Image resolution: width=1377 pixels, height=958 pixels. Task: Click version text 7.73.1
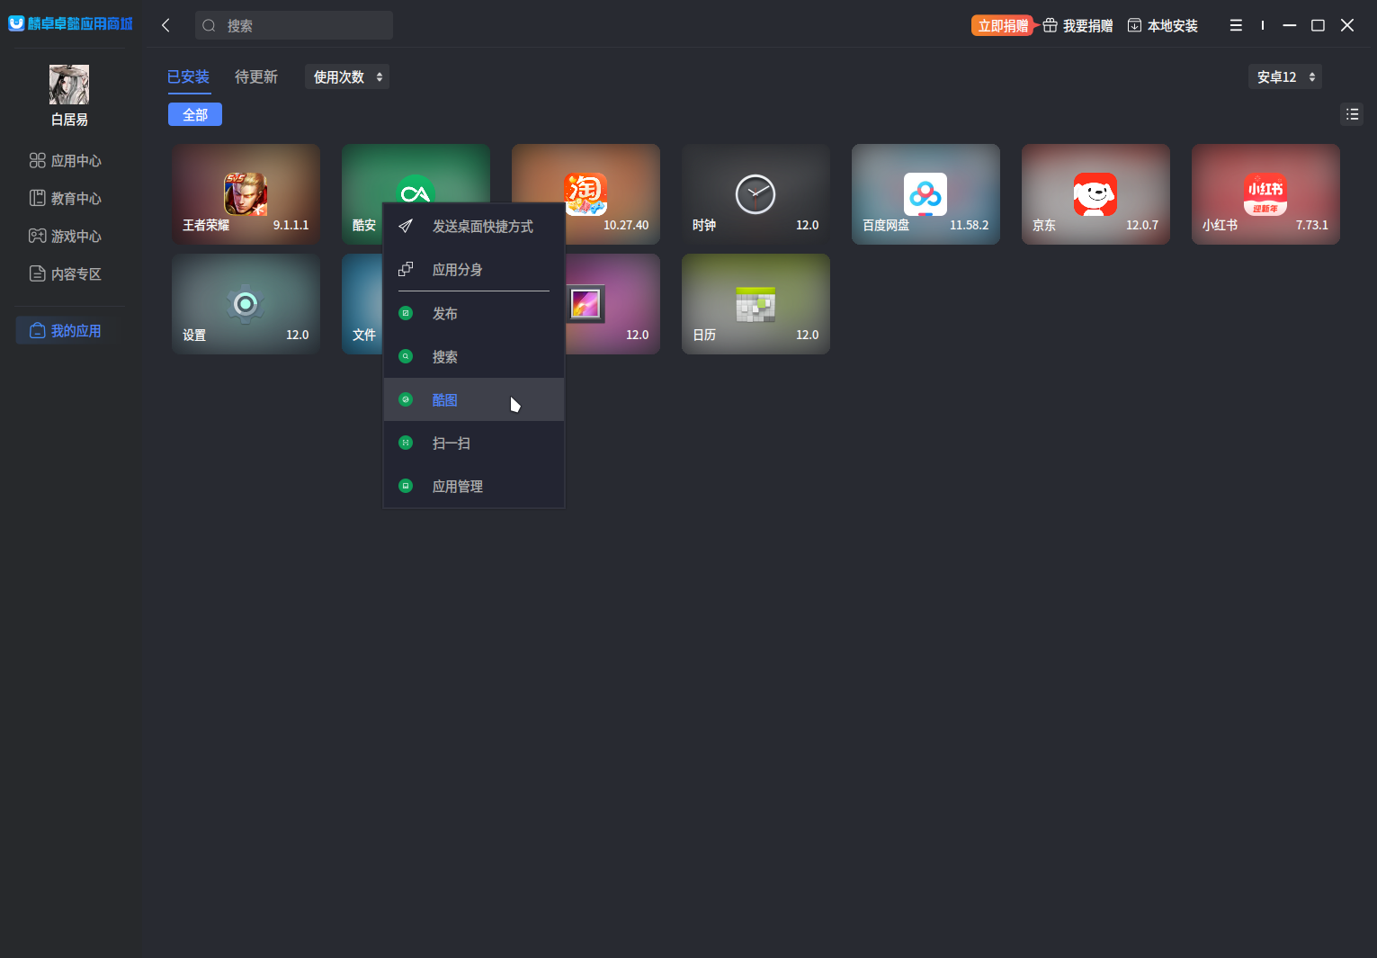point(1312,226)
